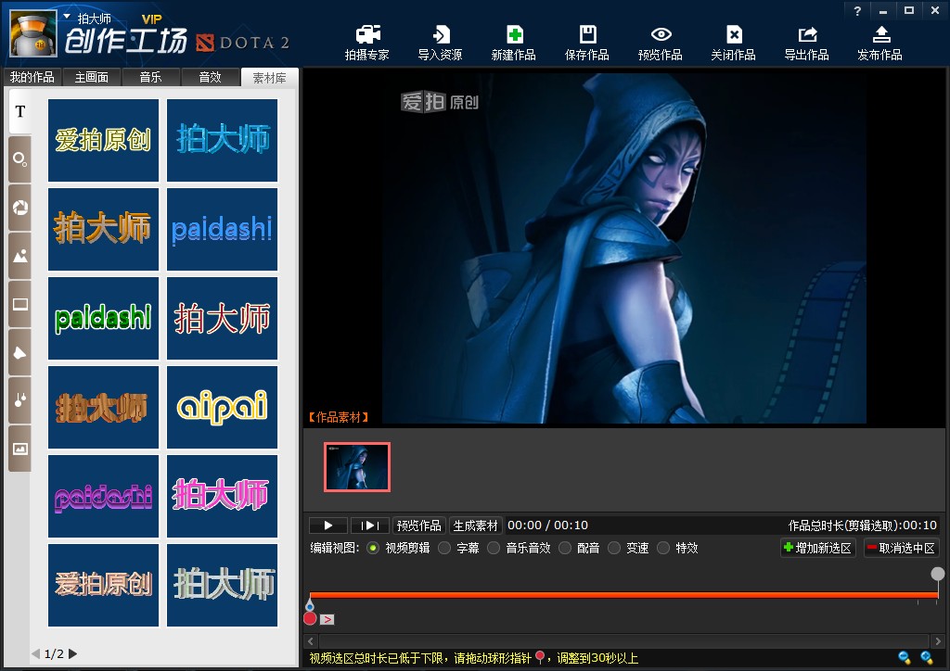Go to next page of material library

coord(73,653)
